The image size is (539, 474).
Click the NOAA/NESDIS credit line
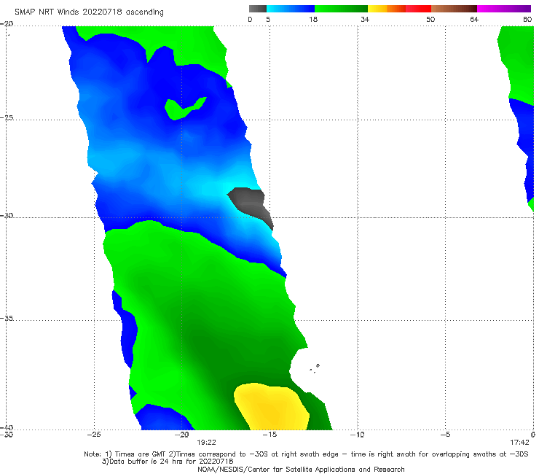pos(301,469)
